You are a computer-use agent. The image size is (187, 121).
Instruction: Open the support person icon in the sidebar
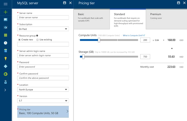tap(6, 82)
